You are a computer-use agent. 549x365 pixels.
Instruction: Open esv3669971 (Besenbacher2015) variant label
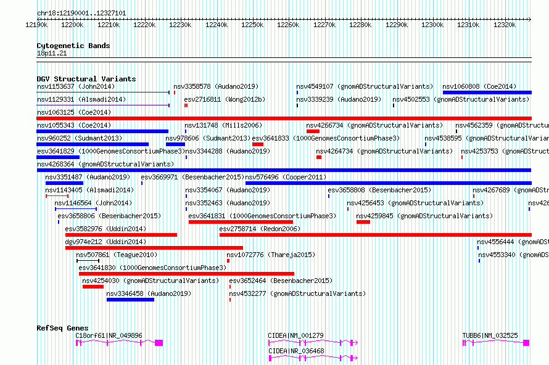point(192,177)
